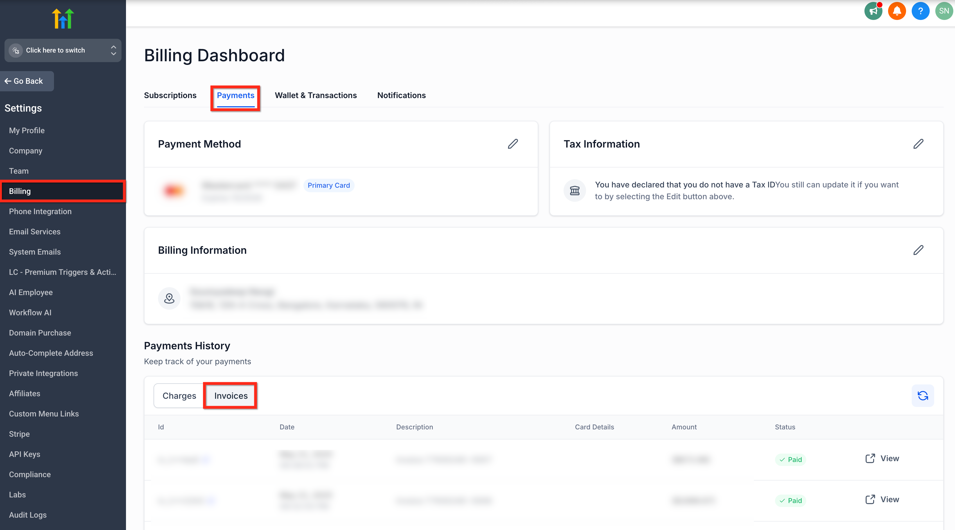The width and height of the screenshot is (955, 530).
Task: Switch to the Charges toggle tab
Action: pos(179,396)
